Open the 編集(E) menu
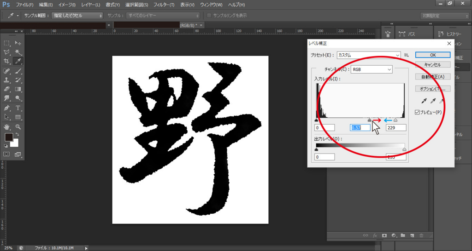The height and width of the screenshot is (251, 472). 46,5
